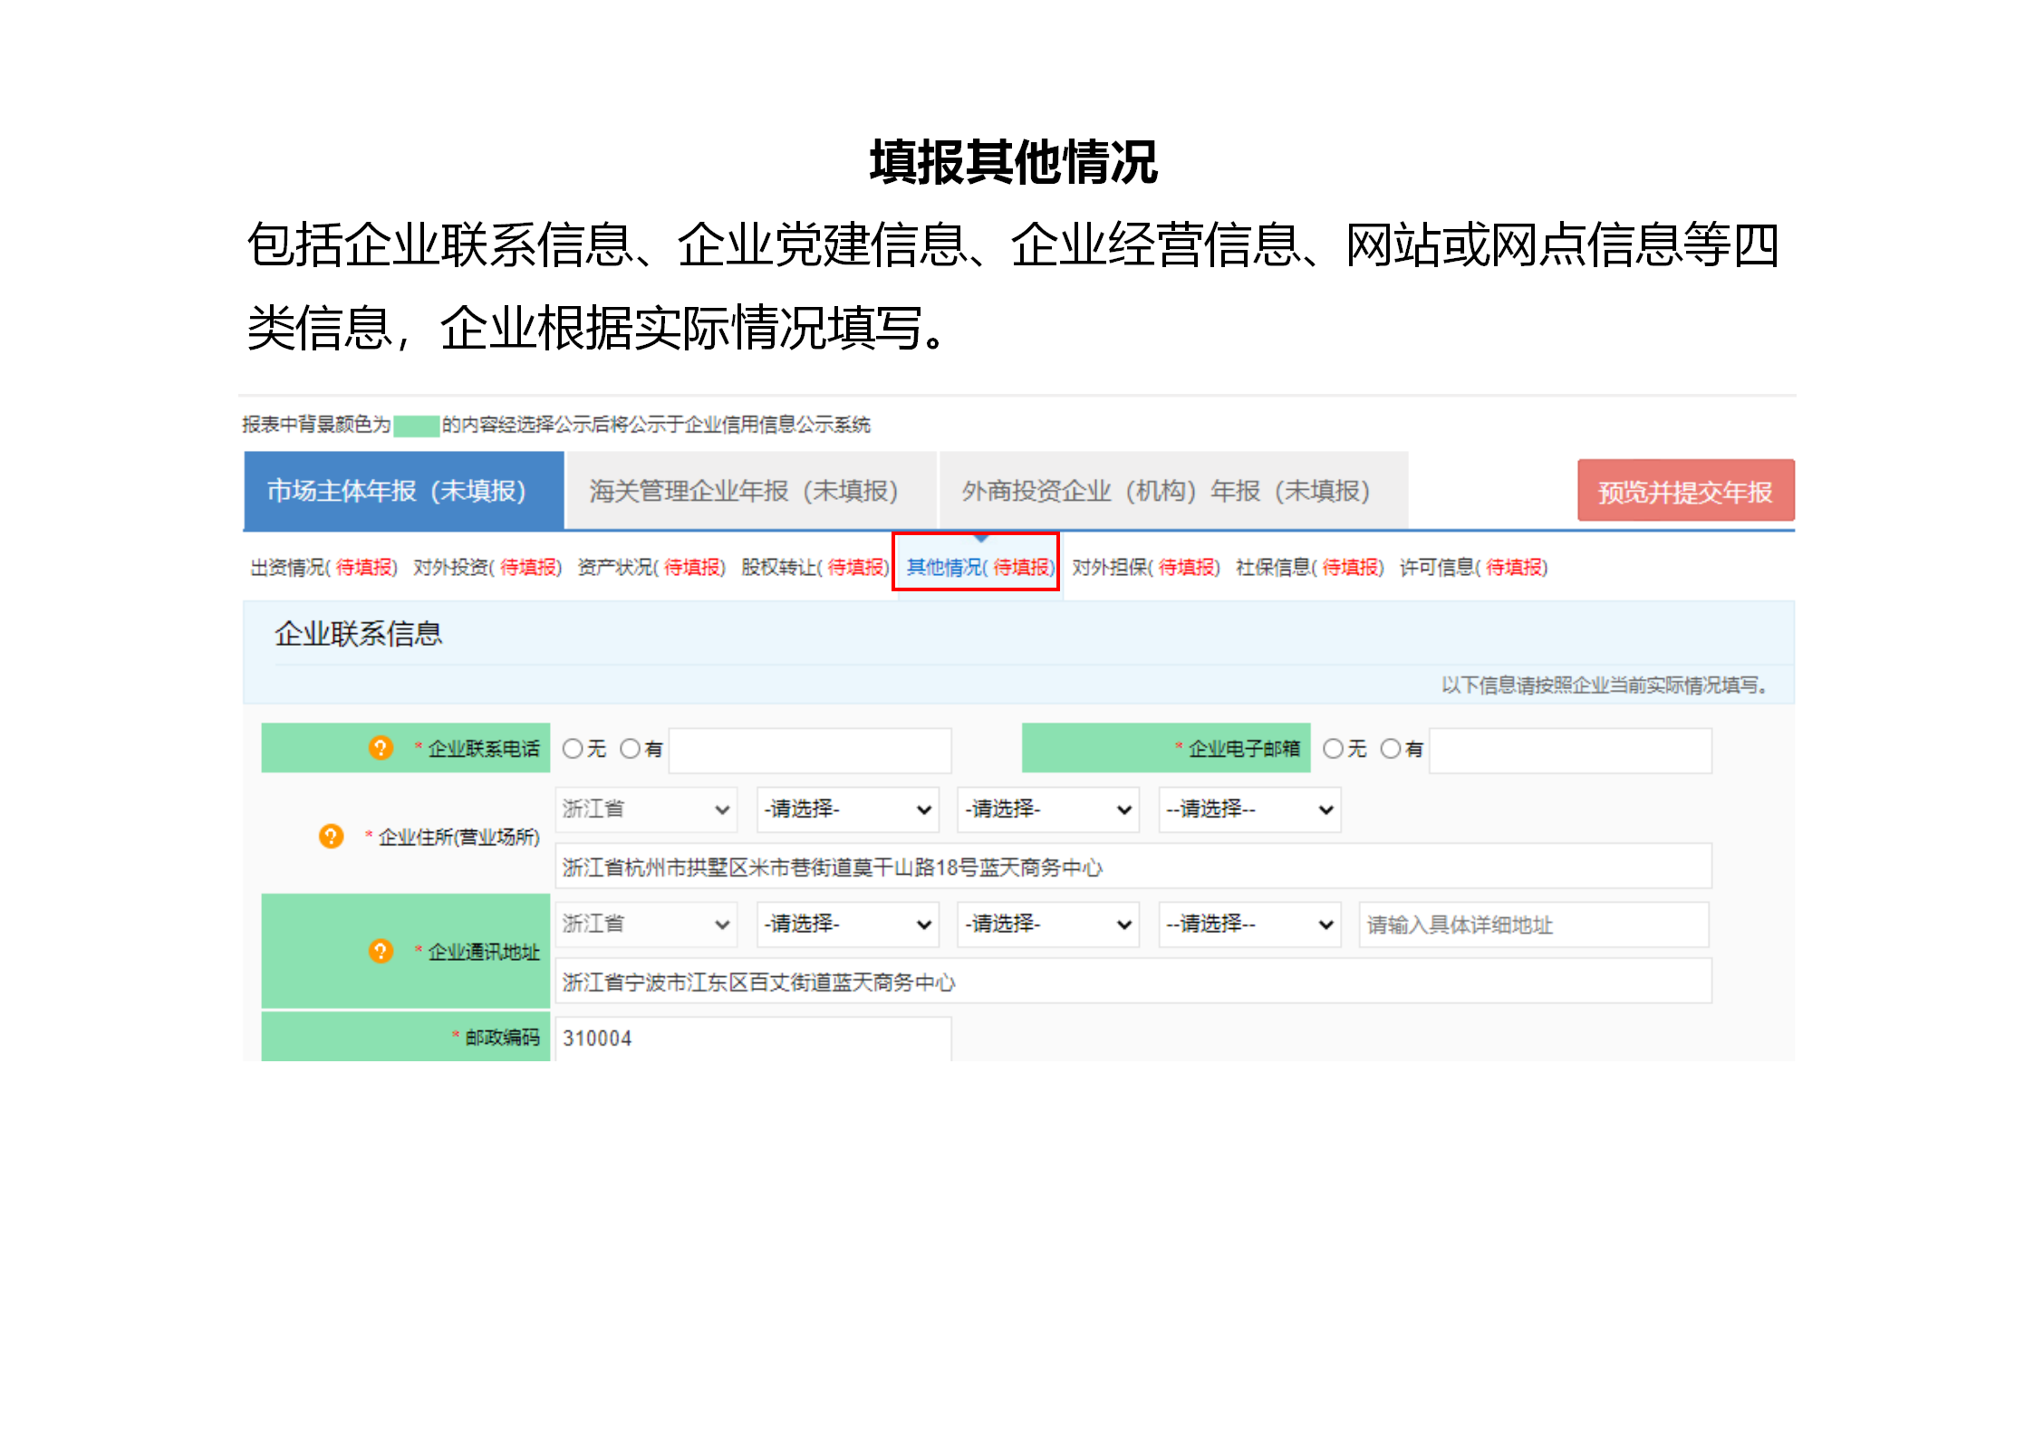Viewport: 2034px width, 1437px height.
Task: Click the help icon beside 企业联系电话
Action: pos(381,748)
